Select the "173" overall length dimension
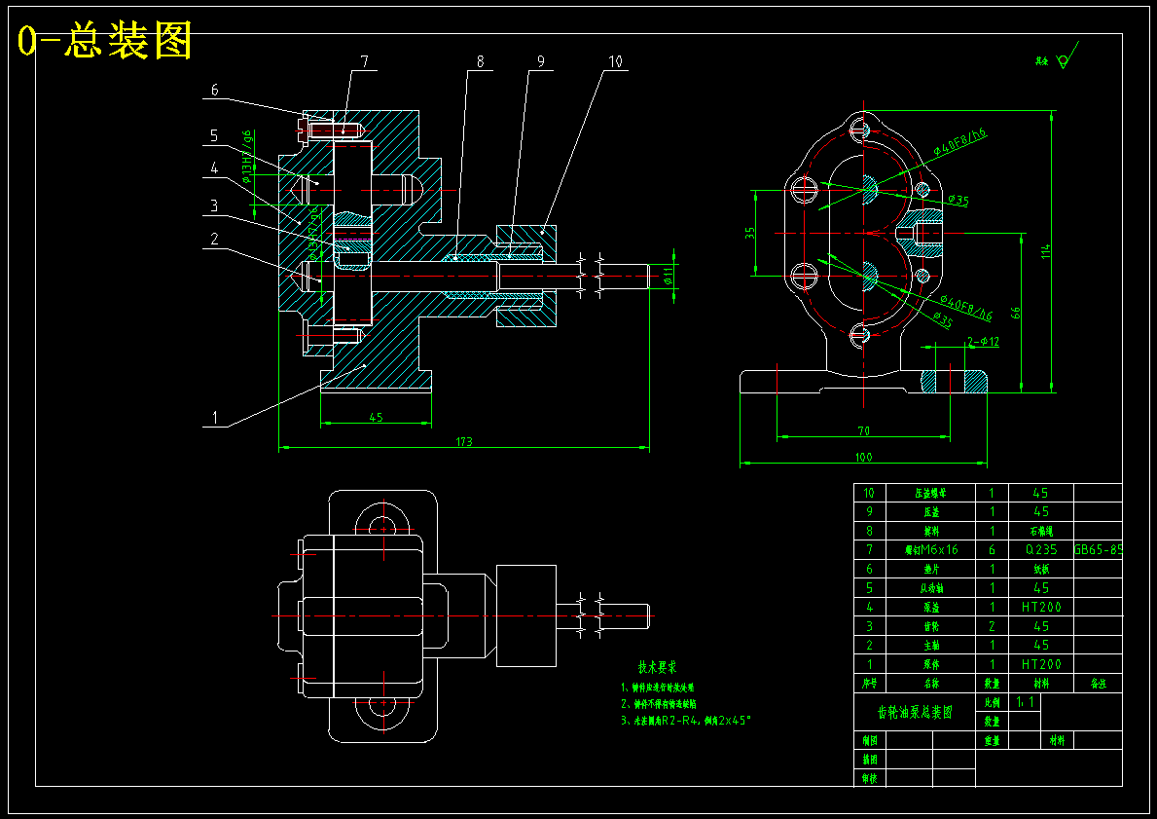 coord(464,441)
